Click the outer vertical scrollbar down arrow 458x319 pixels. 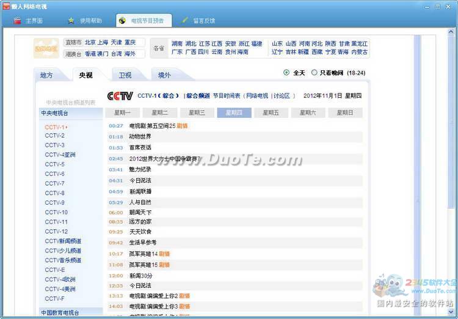[451, 312]
